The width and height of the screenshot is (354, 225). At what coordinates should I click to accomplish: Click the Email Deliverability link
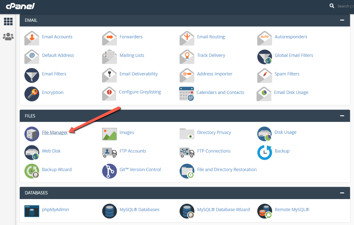click(x=138, y=74)
